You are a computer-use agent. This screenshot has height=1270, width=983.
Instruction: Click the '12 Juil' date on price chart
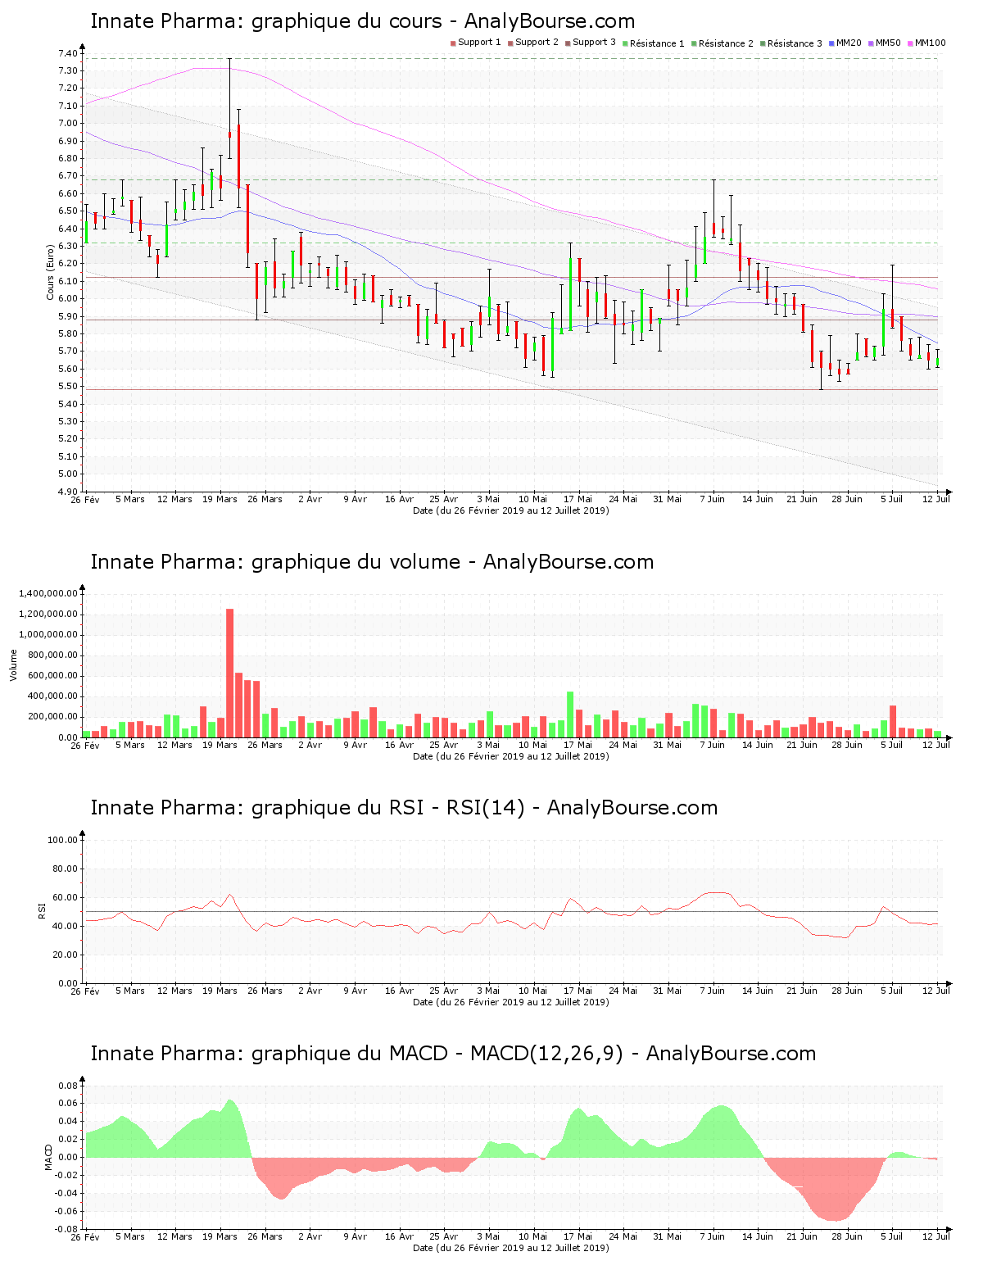point(936,499)
